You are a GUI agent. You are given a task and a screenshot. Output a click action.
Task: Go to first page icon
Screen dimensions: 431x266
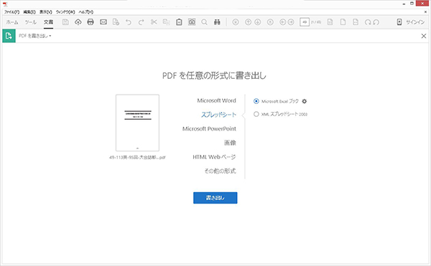(236, 22)
